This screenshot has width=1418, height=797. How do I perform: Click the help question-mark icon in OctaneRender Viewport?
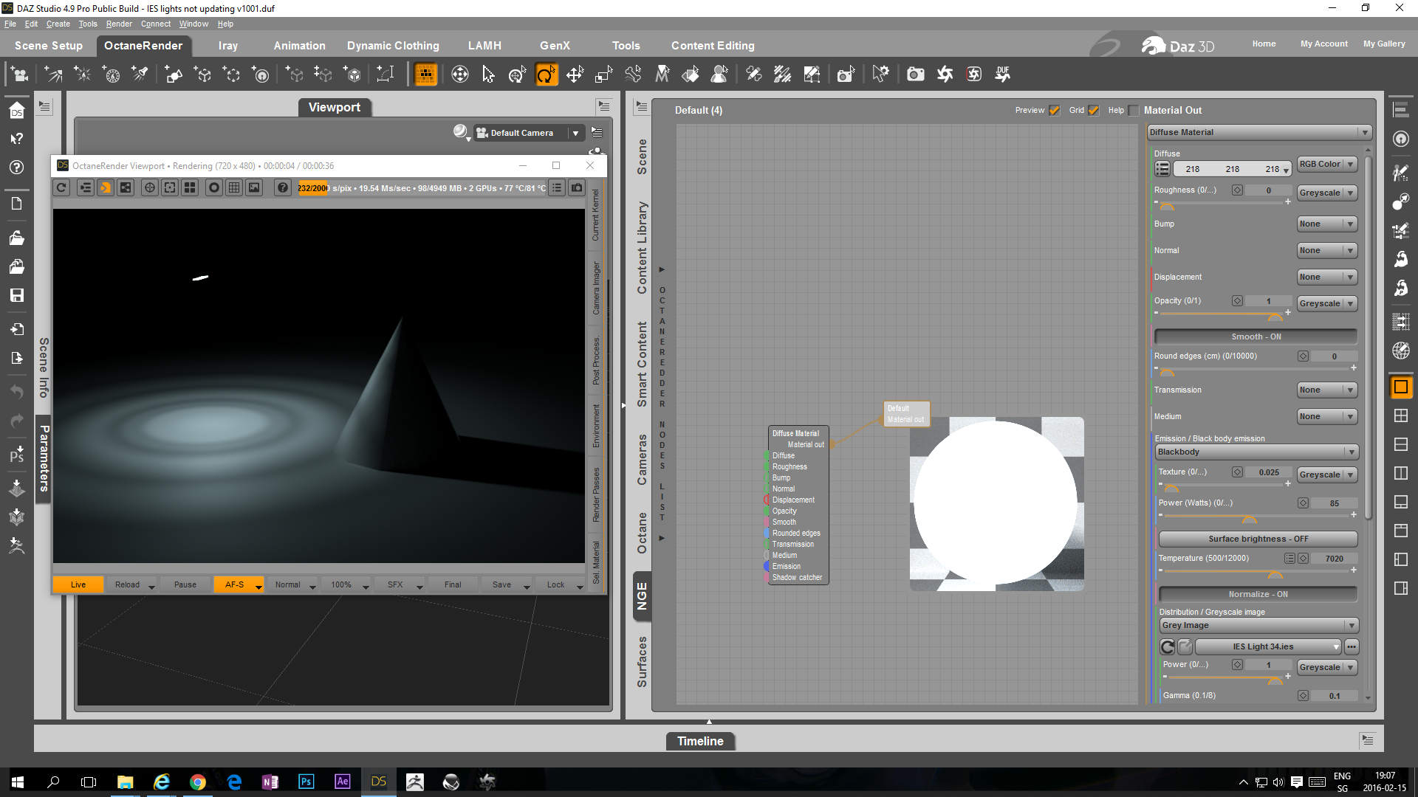(x=283, y=188)
